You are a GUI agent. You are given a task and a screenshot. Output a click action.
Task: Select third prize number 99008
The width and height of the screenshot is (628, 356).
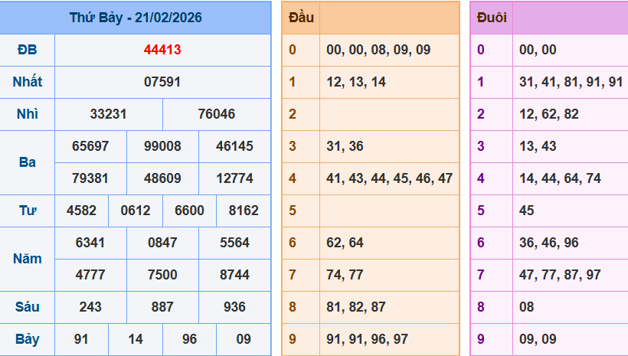pyautogui.click(x=162, y=146)
